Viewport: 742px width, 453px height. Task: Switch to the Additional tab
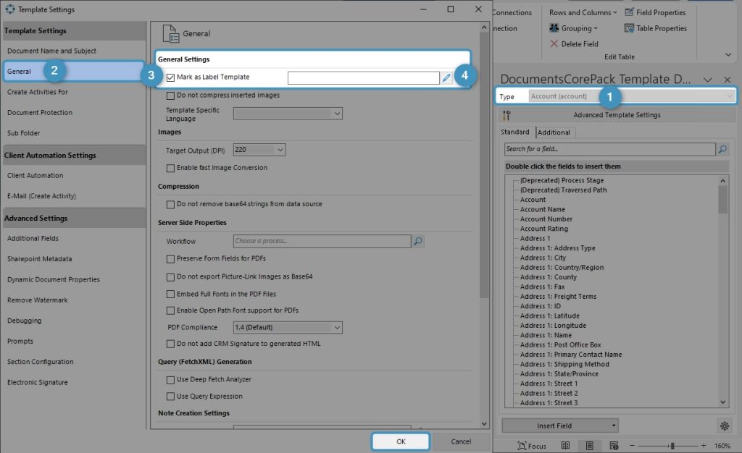click(x=554, y=132)
